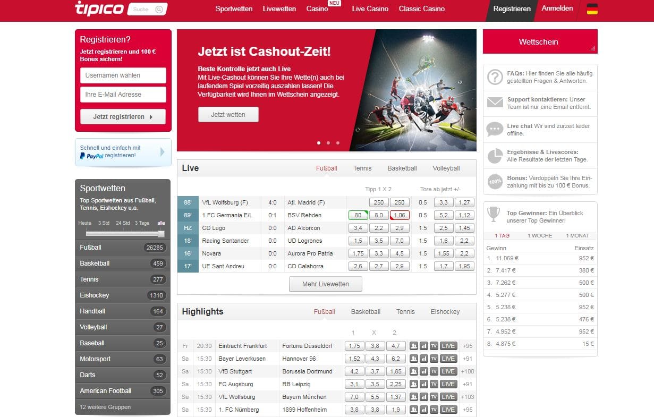Click TV icon for Eintracht Frankfurt match
The image size is (654, 417).
434,346
